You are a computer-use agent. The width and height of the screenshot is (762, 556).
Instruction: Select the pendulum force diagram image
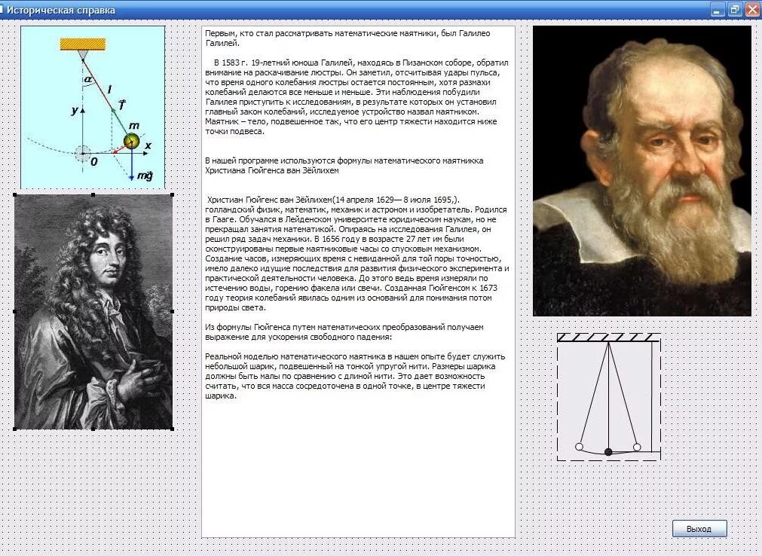pos(93,107)
